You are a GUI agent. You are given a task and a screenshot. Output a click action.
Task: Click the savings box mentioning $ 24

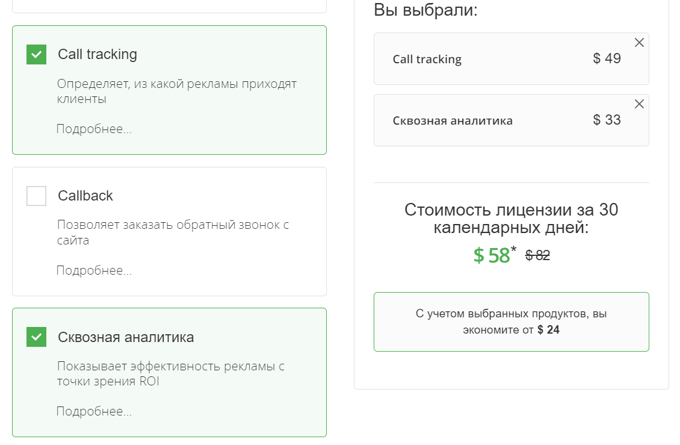[x=512, y=322]
